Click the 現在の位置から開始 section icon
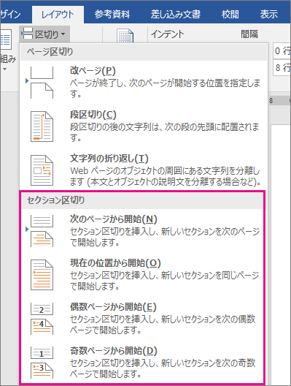Screen dimensions: 291x386 point(42,275)
